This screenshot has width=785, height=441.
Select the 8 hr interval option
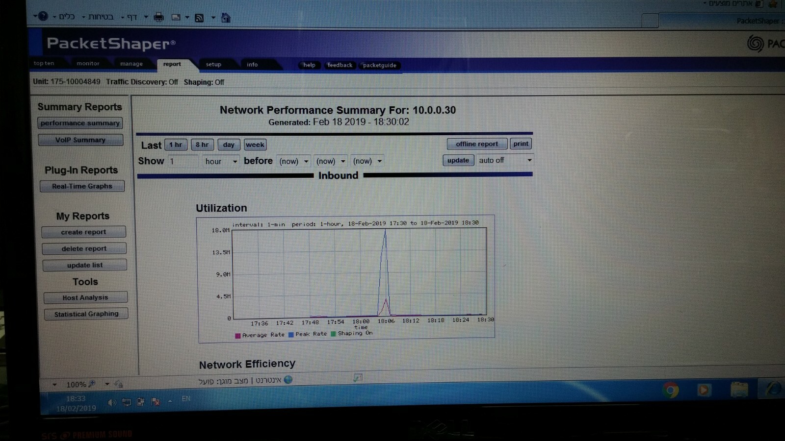tap(202, 145)
